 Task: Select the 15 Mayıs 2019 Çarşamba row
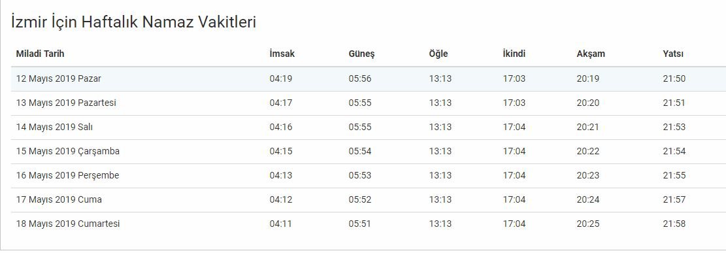pos(369,151)
